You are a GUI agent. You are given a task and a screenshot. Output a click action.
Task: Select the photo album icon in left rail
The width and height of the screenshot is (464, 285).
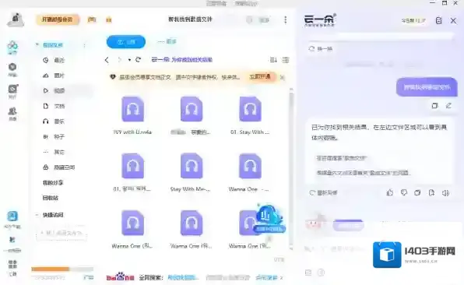pyautogui.click(x=12, y=91)
